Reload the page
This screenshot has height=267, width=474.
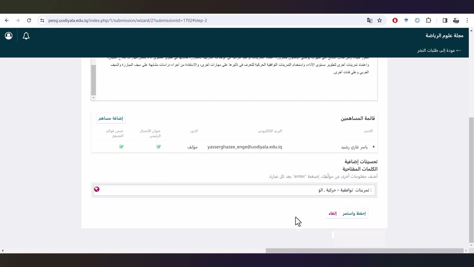(x=29, y=20)
